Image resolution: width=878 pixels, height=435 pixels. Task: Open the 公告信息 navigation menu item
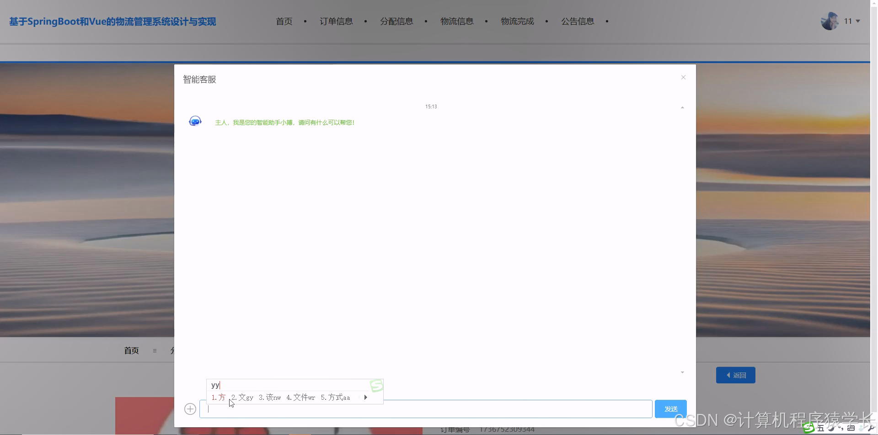[x=578, y=21]
